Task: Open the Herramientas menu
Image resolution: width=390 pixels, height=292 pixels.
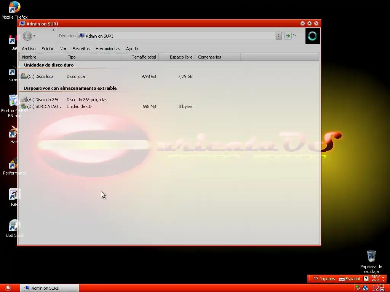Action: point(108,49)
